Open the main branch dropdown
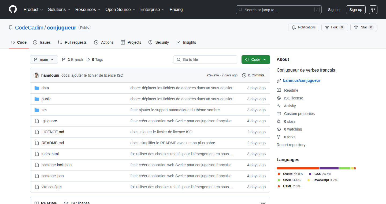The image size is (386, 204). coord(44,60)
